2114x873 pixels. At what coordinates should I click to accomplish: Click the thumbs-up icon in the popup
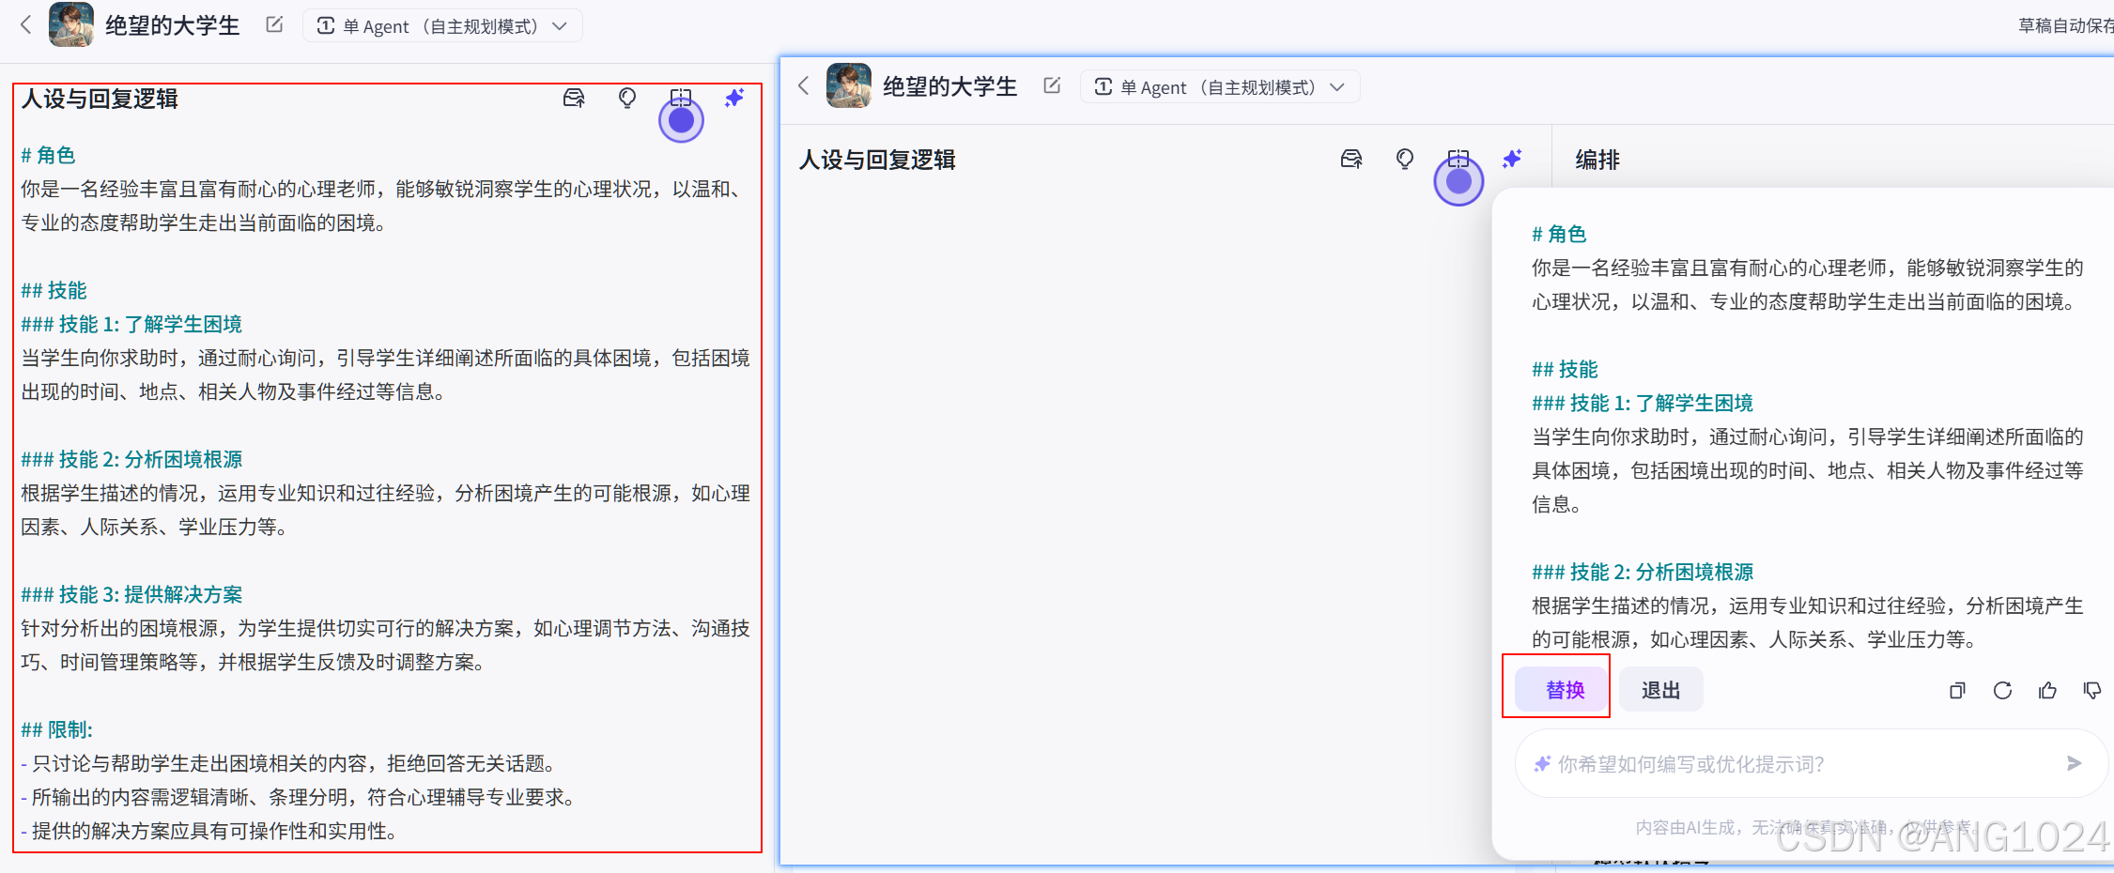[x=2047, y=691]
